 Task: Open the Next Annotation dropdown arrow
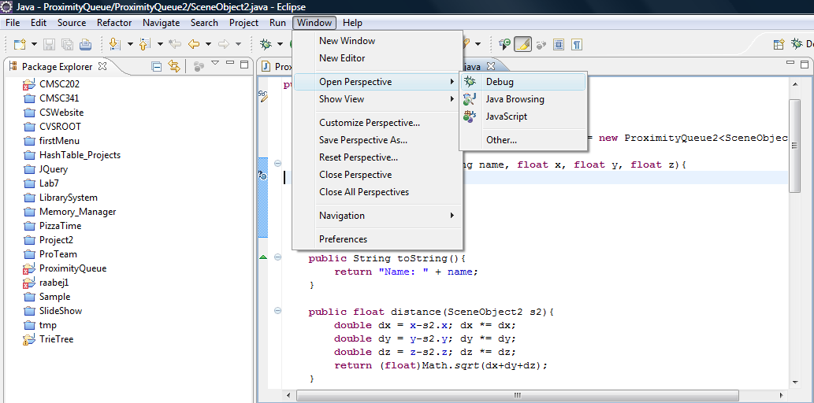(130, 45)
